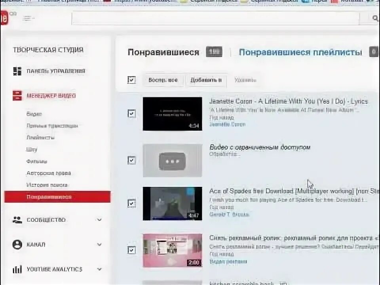380x285 pixels.
Task: Select the Понравившиеся tab heading
Action: pyautogui.click(x=163, y=52)
